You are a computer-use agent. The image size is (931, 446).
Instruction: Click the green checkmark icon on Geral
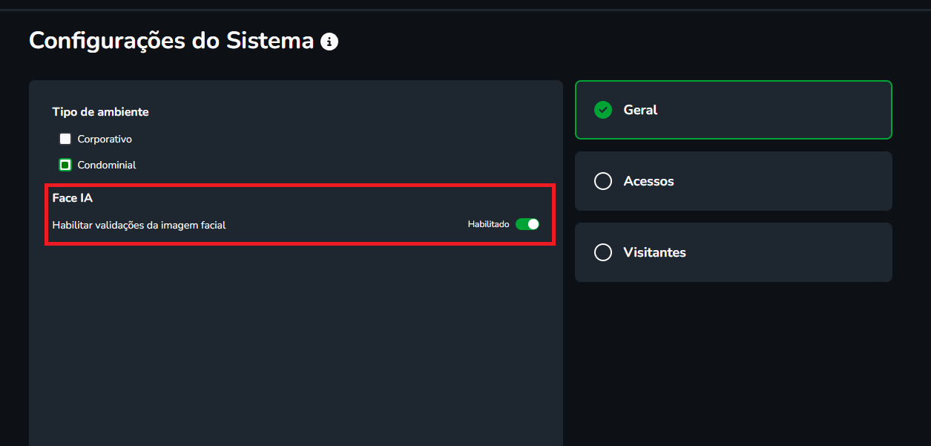603,110
